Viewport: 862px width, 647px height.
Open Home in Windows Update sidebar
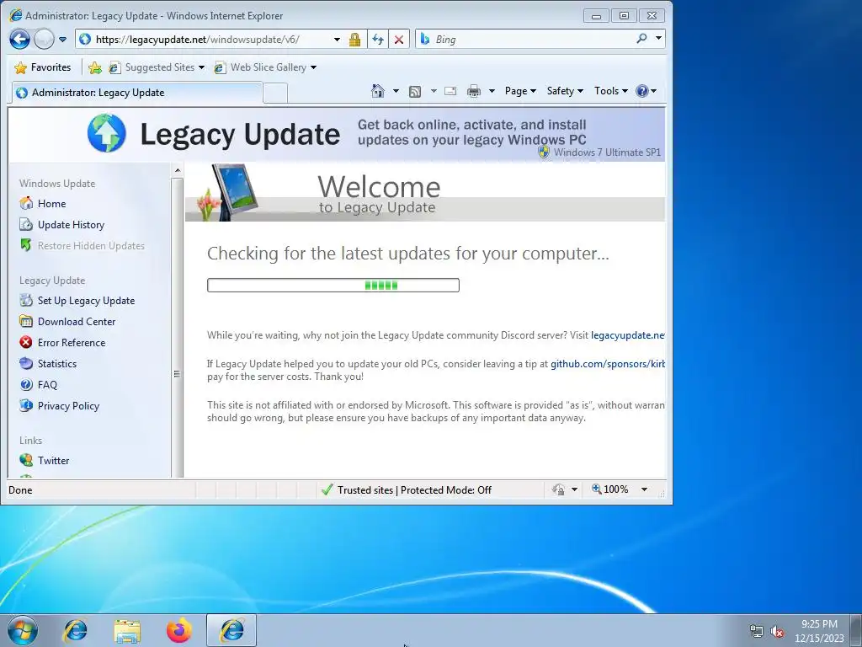point(51,204)
